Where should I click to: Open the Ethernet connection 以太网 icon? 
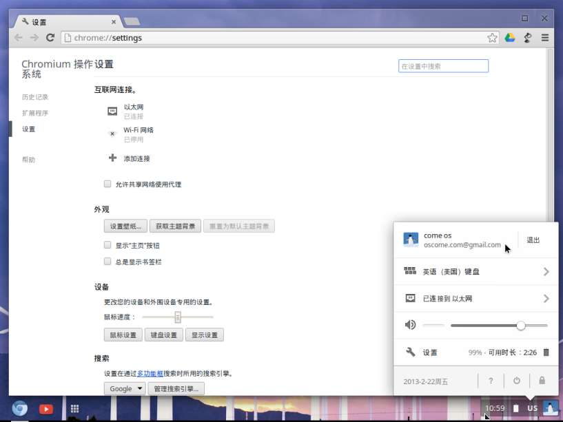click(x=111, y=109)
